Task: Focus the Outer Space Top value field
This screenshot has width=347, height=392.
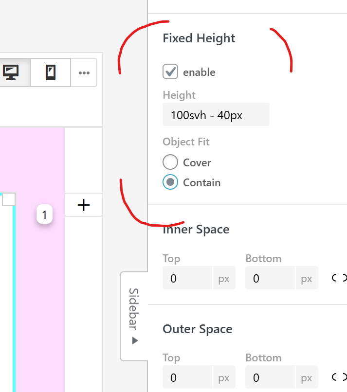Action: [x=188, y=377]
